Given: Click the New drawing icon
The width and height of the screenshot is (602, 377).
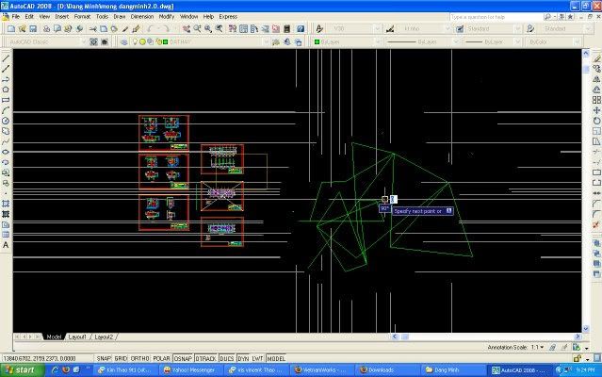Looking at the screenshot, I should click(x=11, y=29).
